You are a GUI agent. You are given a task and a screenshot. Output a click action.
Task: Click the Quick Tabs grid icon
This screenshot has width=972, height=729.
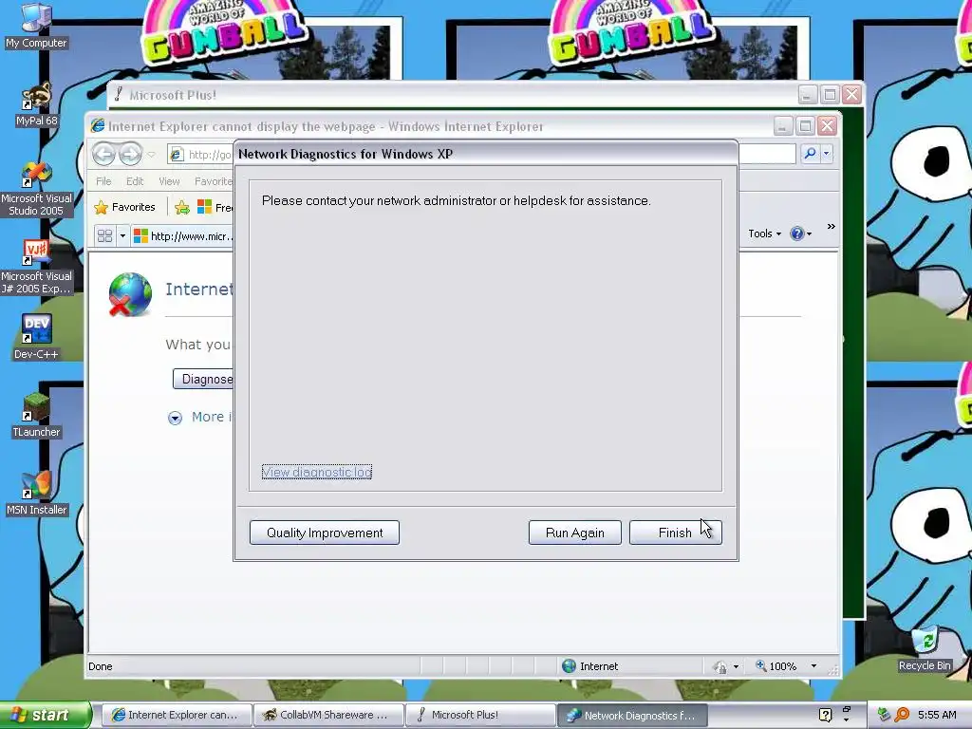[104, 235]
